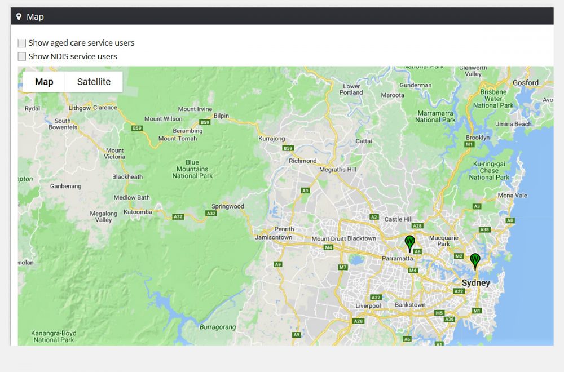Click the Mcgraths Hill place label
Image resolution: width=564 pixels, height=372 pixels.
(338, 170)
